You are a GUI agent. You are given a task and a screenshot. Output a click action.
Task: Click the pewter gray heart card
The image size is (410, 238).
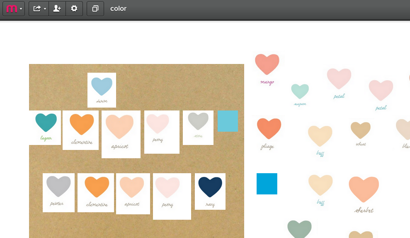(x=58, y=192)
